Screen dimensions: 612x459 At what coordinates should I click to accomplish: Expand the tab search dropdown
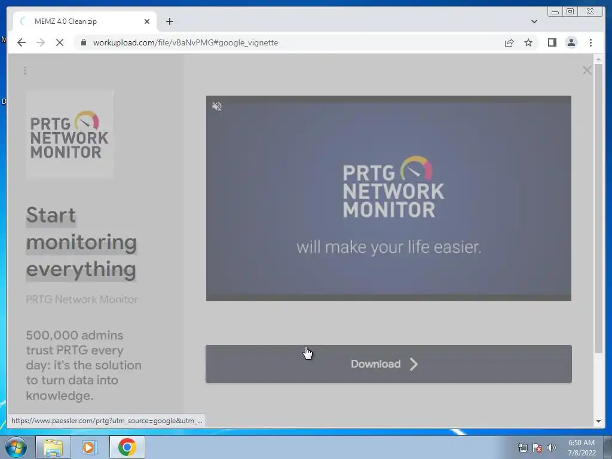534,22
